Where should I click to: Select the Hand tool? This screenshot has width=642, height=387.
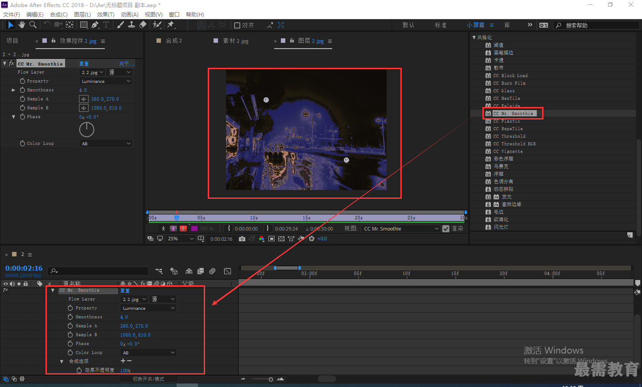[22, 25]
